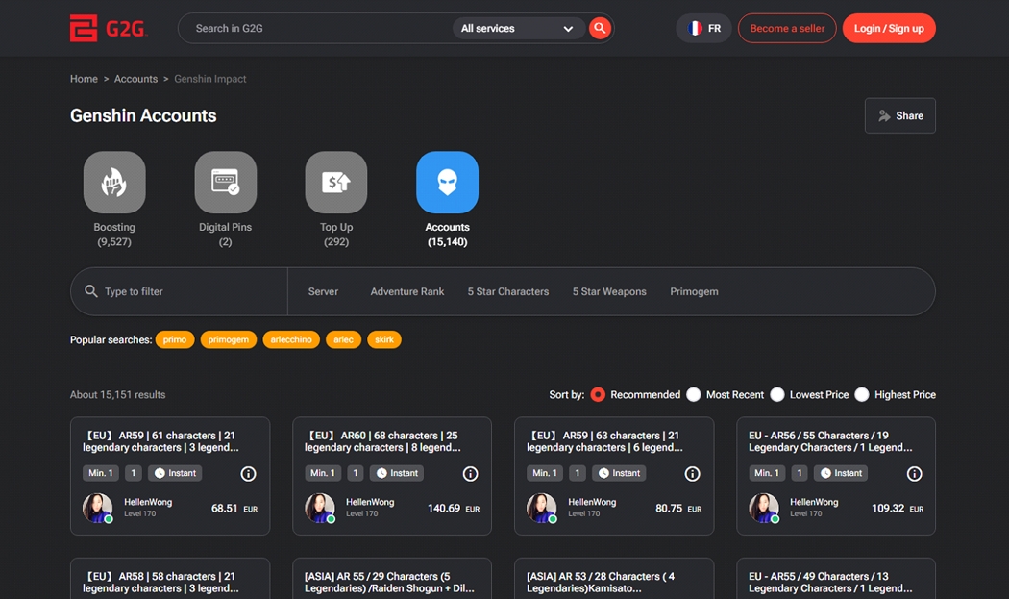Open the Boosting category icon

[114, 183]
